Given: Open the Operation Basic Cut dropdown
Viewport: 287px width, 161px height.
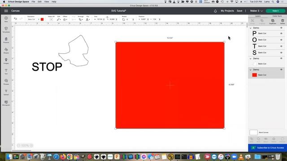Looking at the screenshot, I should pos(33,19).
